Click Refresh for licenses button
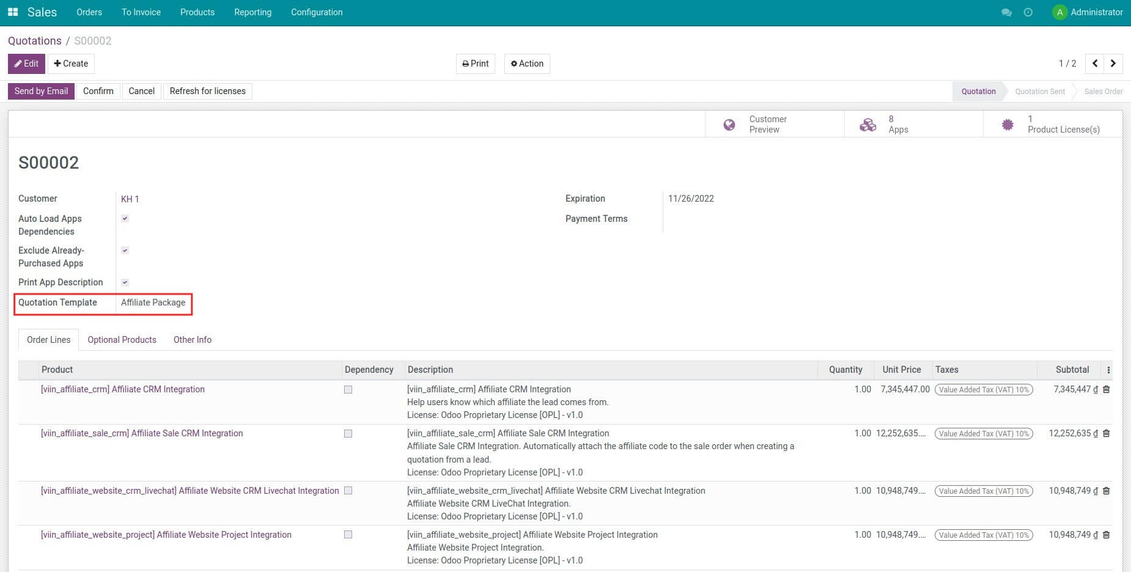The image size is (1131, 572). [x=207, y=91]
